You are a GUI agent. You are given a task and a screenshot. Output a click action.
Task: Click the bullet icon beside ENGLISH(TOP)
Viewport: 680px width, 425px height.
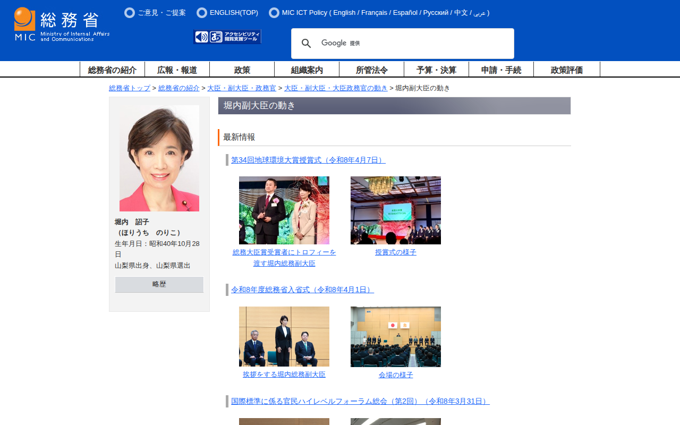click(x=201, y=13)
